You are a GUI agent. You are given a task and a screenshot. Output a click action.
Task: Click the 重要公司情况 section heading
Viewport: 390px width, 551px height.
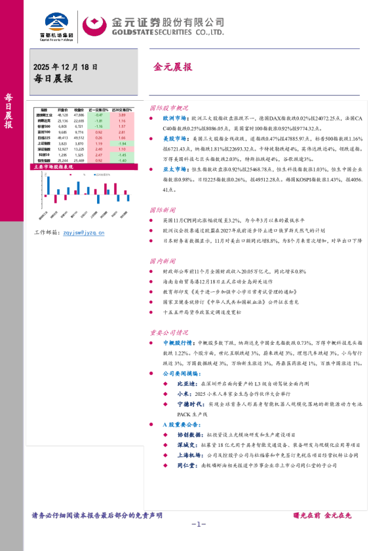tap(168, 332)
